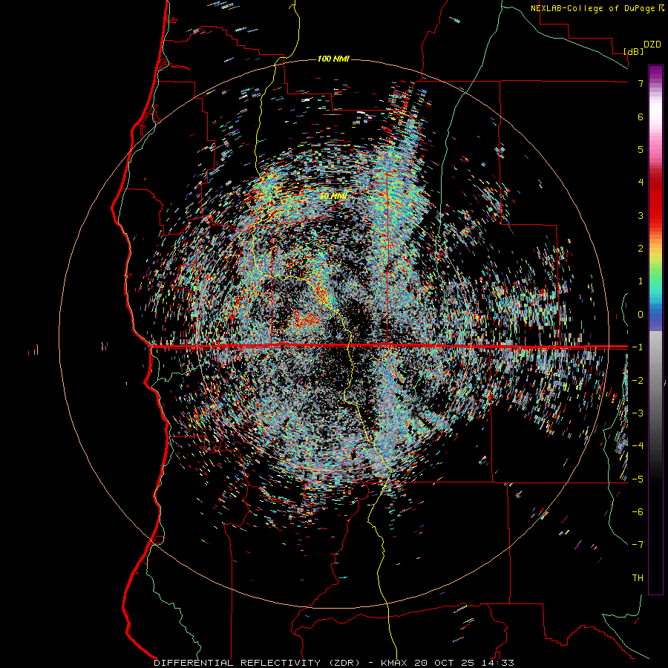Image resolution: width=668 pixels, height=668 pixels.
Task: Click the 100 NMI range ring label
Action: (x=333, y=59)
